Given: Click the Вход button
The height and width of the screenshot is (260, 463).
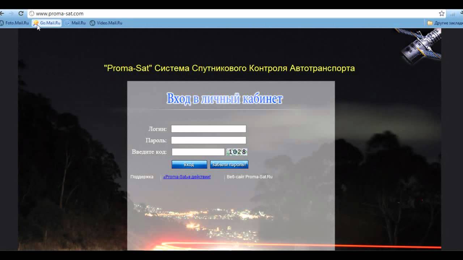Looking at the screenshot, I should point(189,165).
